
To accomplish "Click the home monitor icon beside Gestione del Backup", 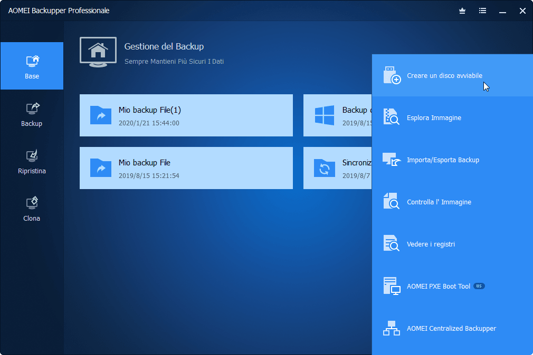I will 98,52.
